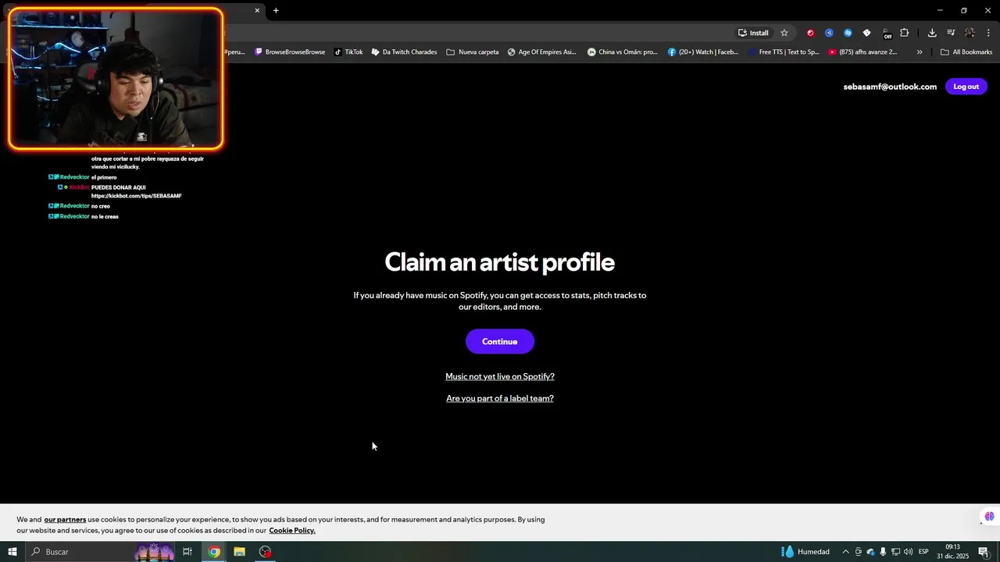Click the account email sebasamf@outlook.com

[x=890, y=87]
